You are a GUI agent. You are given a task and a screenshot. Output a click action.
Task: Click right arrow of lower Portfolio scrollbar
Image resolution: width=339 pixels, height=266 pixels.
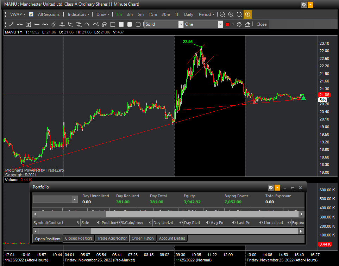click(301, 231)
